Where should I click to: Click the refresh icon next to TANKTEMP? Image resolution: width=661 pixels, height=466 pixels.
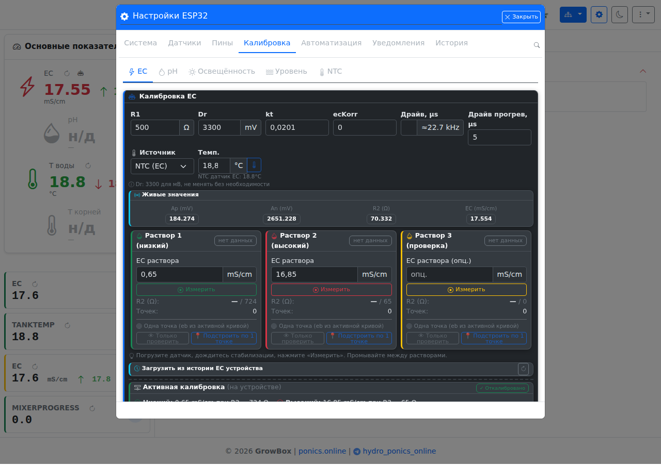pyautogui.click(x=67, y=325)
